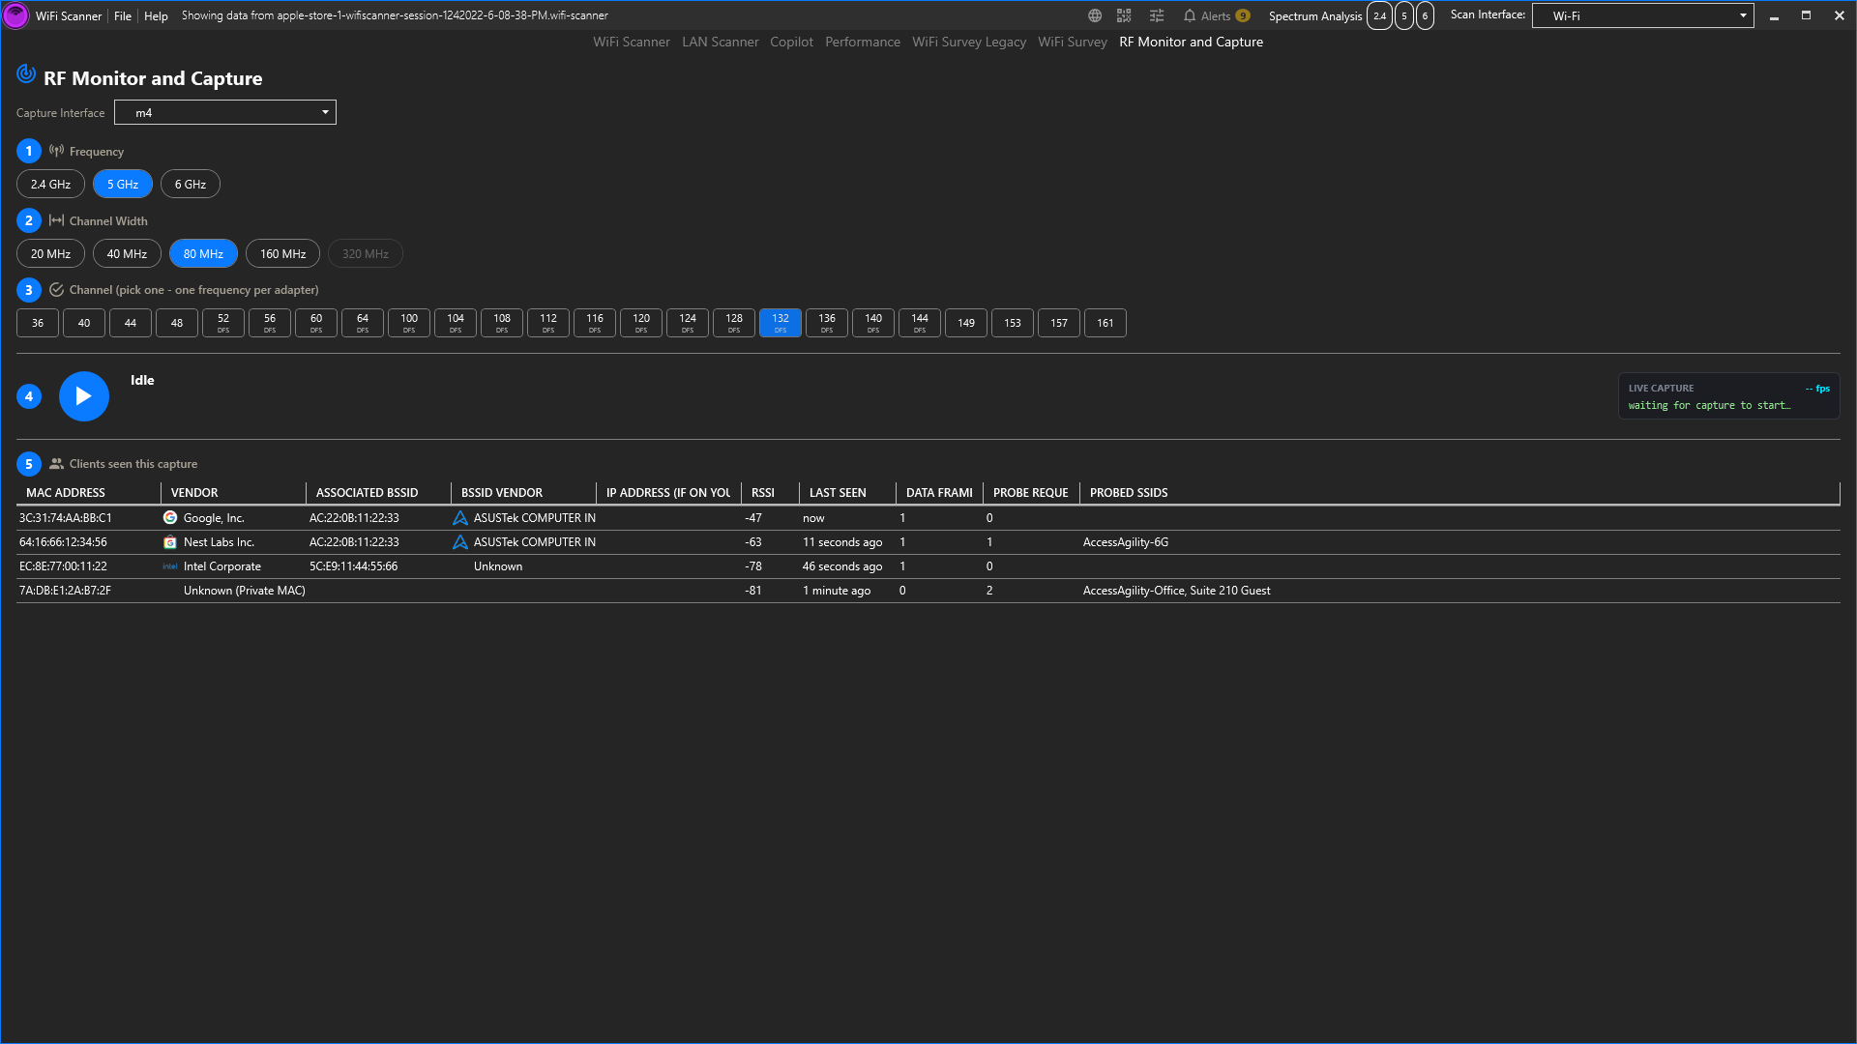Open Spectrum Analysis 6 GHz badge

coord(1425,15)
